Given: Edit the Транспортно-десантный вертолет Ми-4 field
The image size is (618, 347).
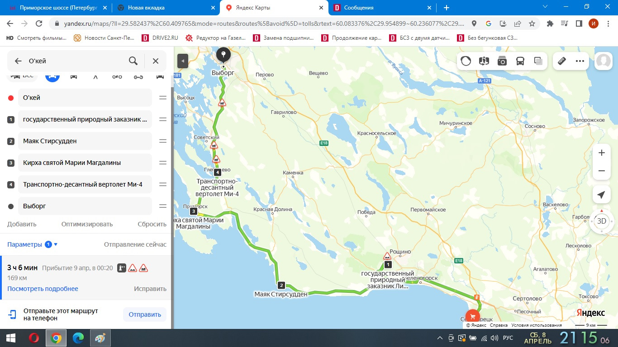Looking at the screenshot, I should pos(85,184).
